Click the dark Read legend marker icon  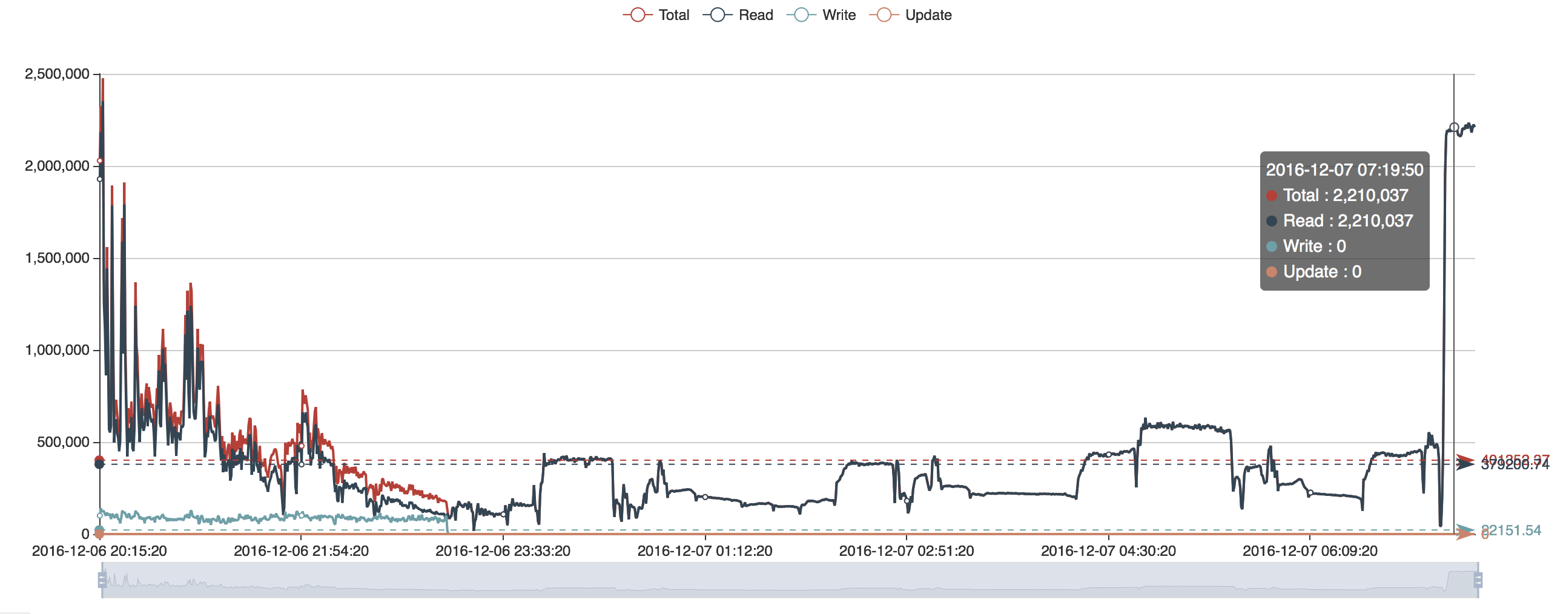(718, 15)
